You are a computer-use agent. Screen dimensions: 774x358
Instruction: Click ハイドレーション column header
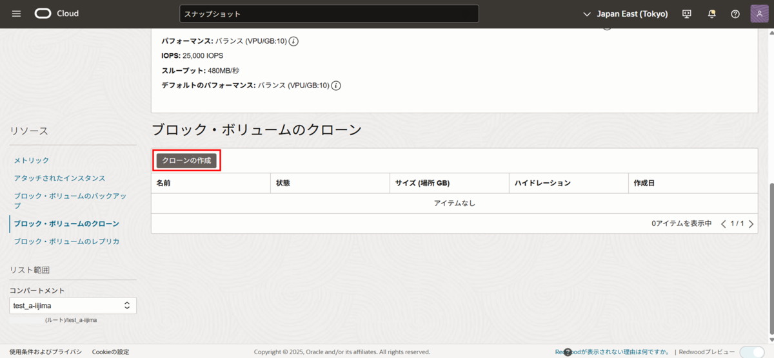[x=569, y=184]
